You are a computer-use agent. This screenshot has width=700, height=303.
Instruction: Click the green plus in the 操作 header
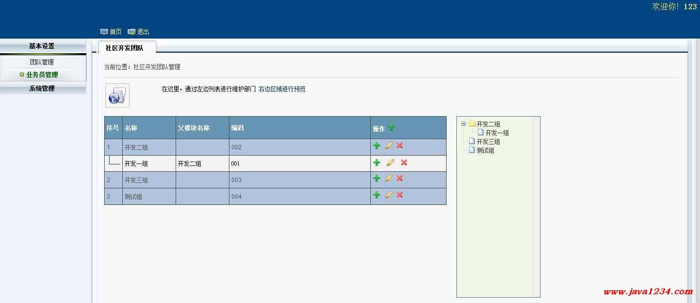point(391,127)
